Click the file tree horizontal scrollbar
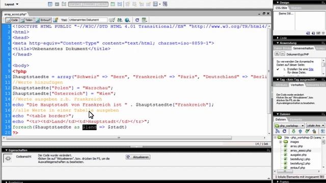 (x=285, y=171)
